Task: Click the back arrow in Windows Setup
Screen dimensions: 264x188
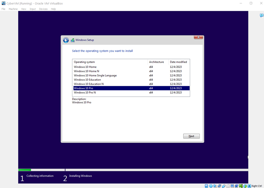Action: pyautogui.click(x=66, y=40)
